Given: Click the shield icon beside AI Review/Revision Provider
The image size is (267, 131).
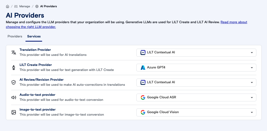Looking at the screenshot, I should [x=13, y=82].
